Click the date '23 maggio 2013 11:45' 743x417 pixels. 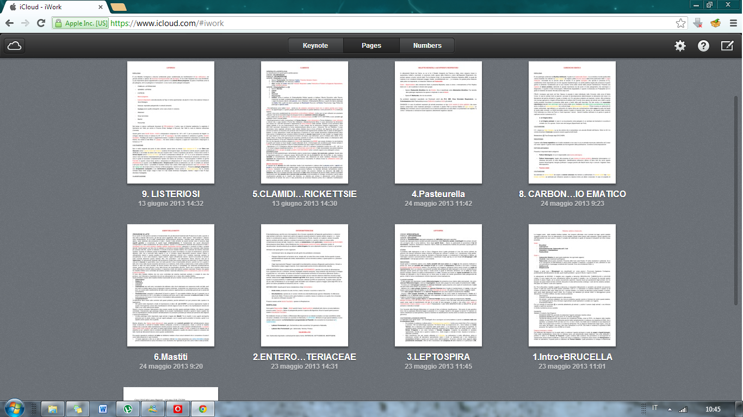pyautogui.click(x=438, y=367)
